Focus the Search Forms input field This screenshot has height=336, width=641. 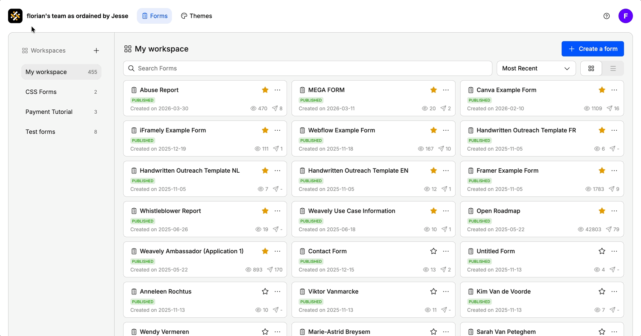point(308,68)
